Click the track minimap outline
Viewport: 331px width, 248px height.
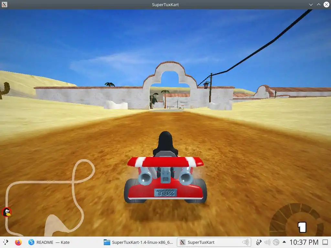(49, 198)
